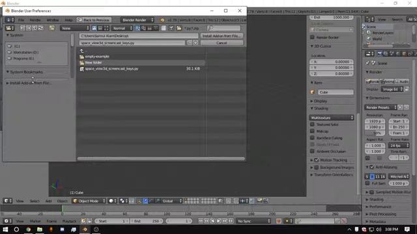Viewport: 417px width, 234px height.
Task: Click the Install Add-on from File button
Action: pos(222,36)
